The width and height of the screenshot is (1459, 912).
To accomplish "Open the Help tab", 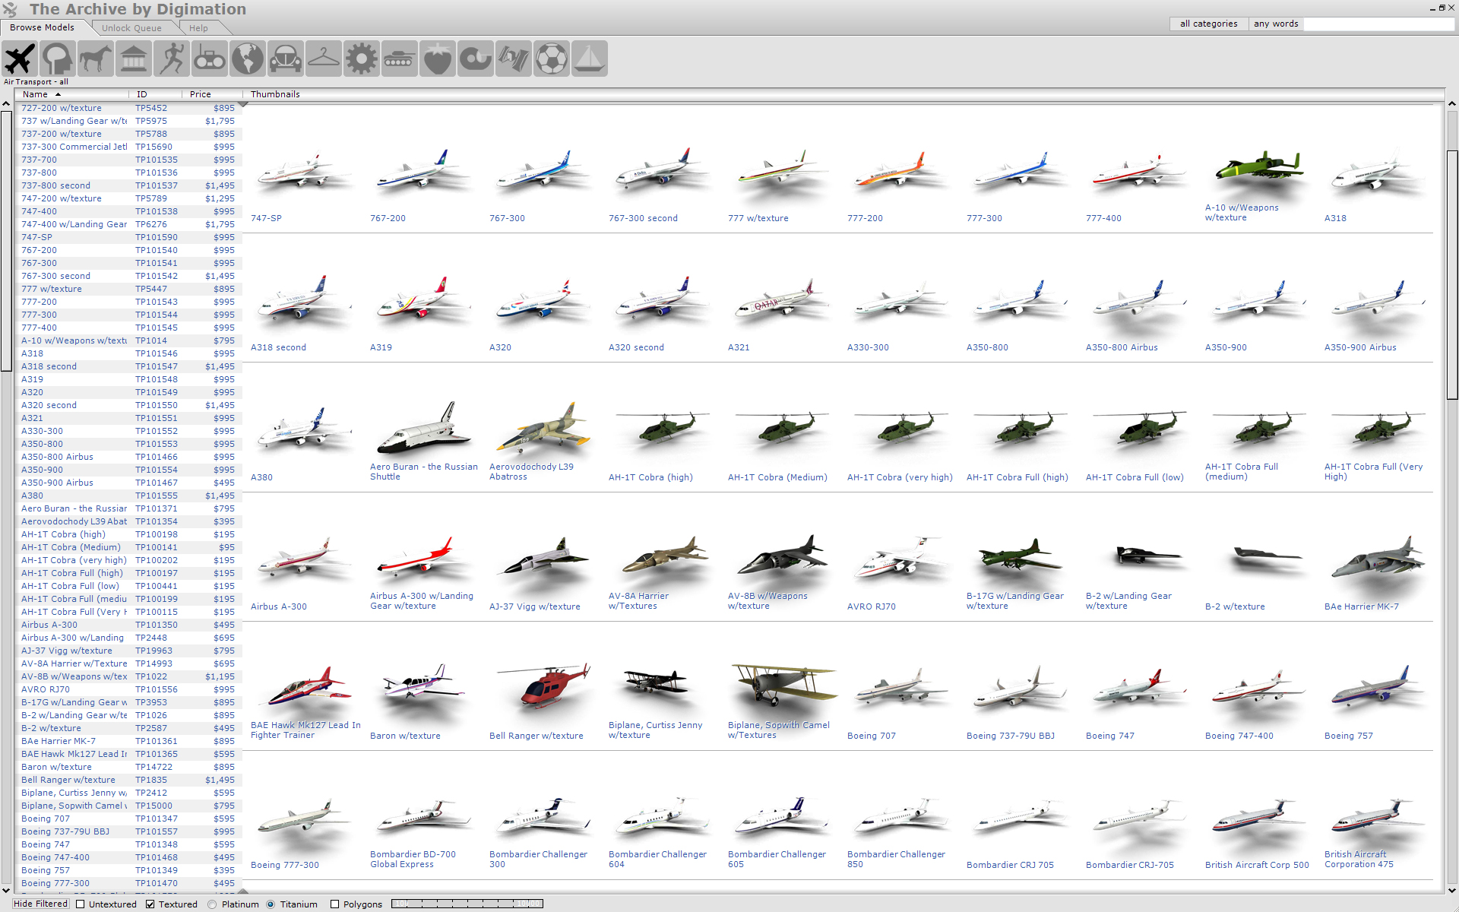I will coord(198,28).
